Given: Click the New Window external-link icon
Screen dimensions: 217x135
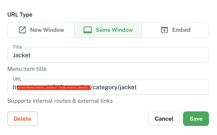Looking at the screenshot, I should pos(22,30).
